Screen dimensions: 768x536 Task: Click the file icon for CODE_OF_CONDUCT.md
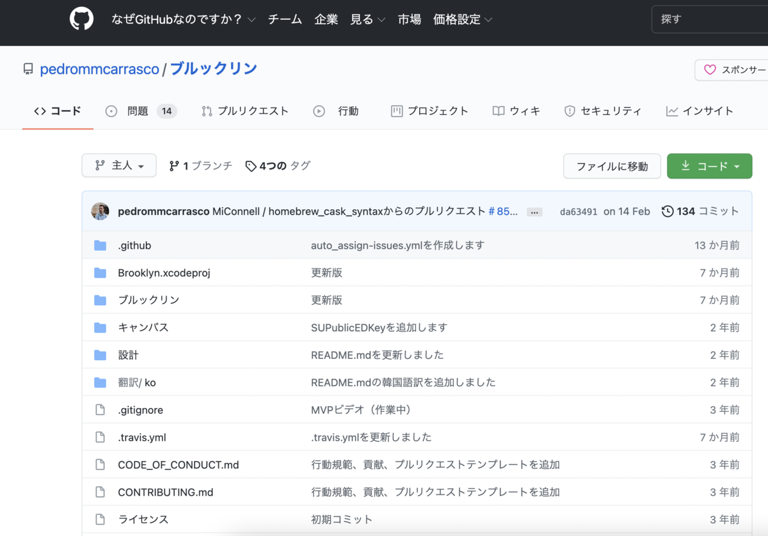[x=100, y=465]
